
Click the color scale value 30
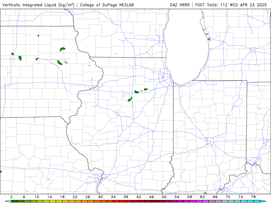click(100, 197)
